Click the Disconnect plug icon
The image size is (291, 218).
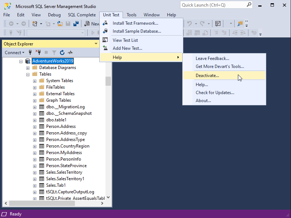pyautogui.click(x=38, y=52)
